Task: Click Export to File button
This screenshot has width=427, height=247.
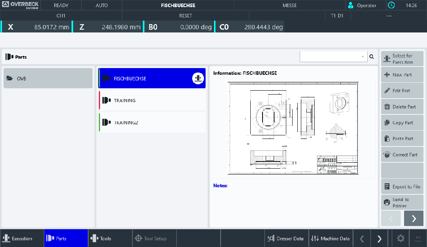Action: pos(402,186)
